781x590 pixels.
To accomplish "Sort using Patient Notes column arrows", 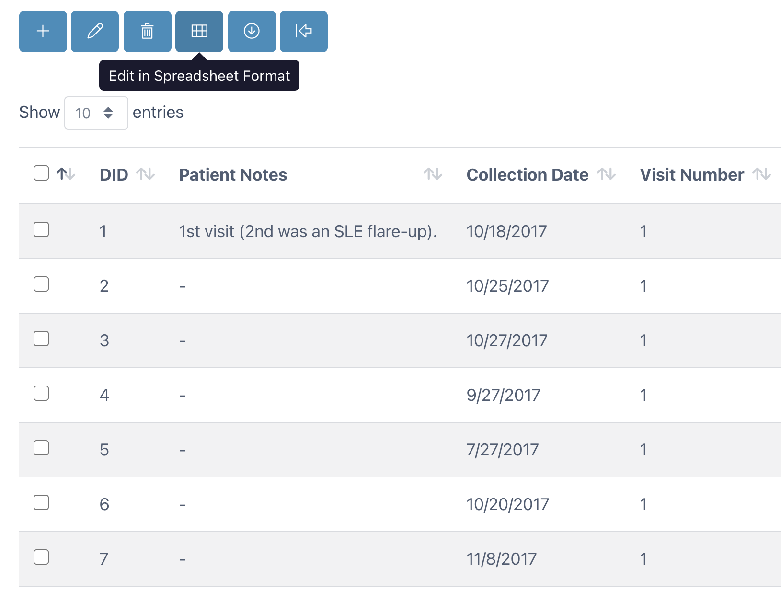I will 433,174.
